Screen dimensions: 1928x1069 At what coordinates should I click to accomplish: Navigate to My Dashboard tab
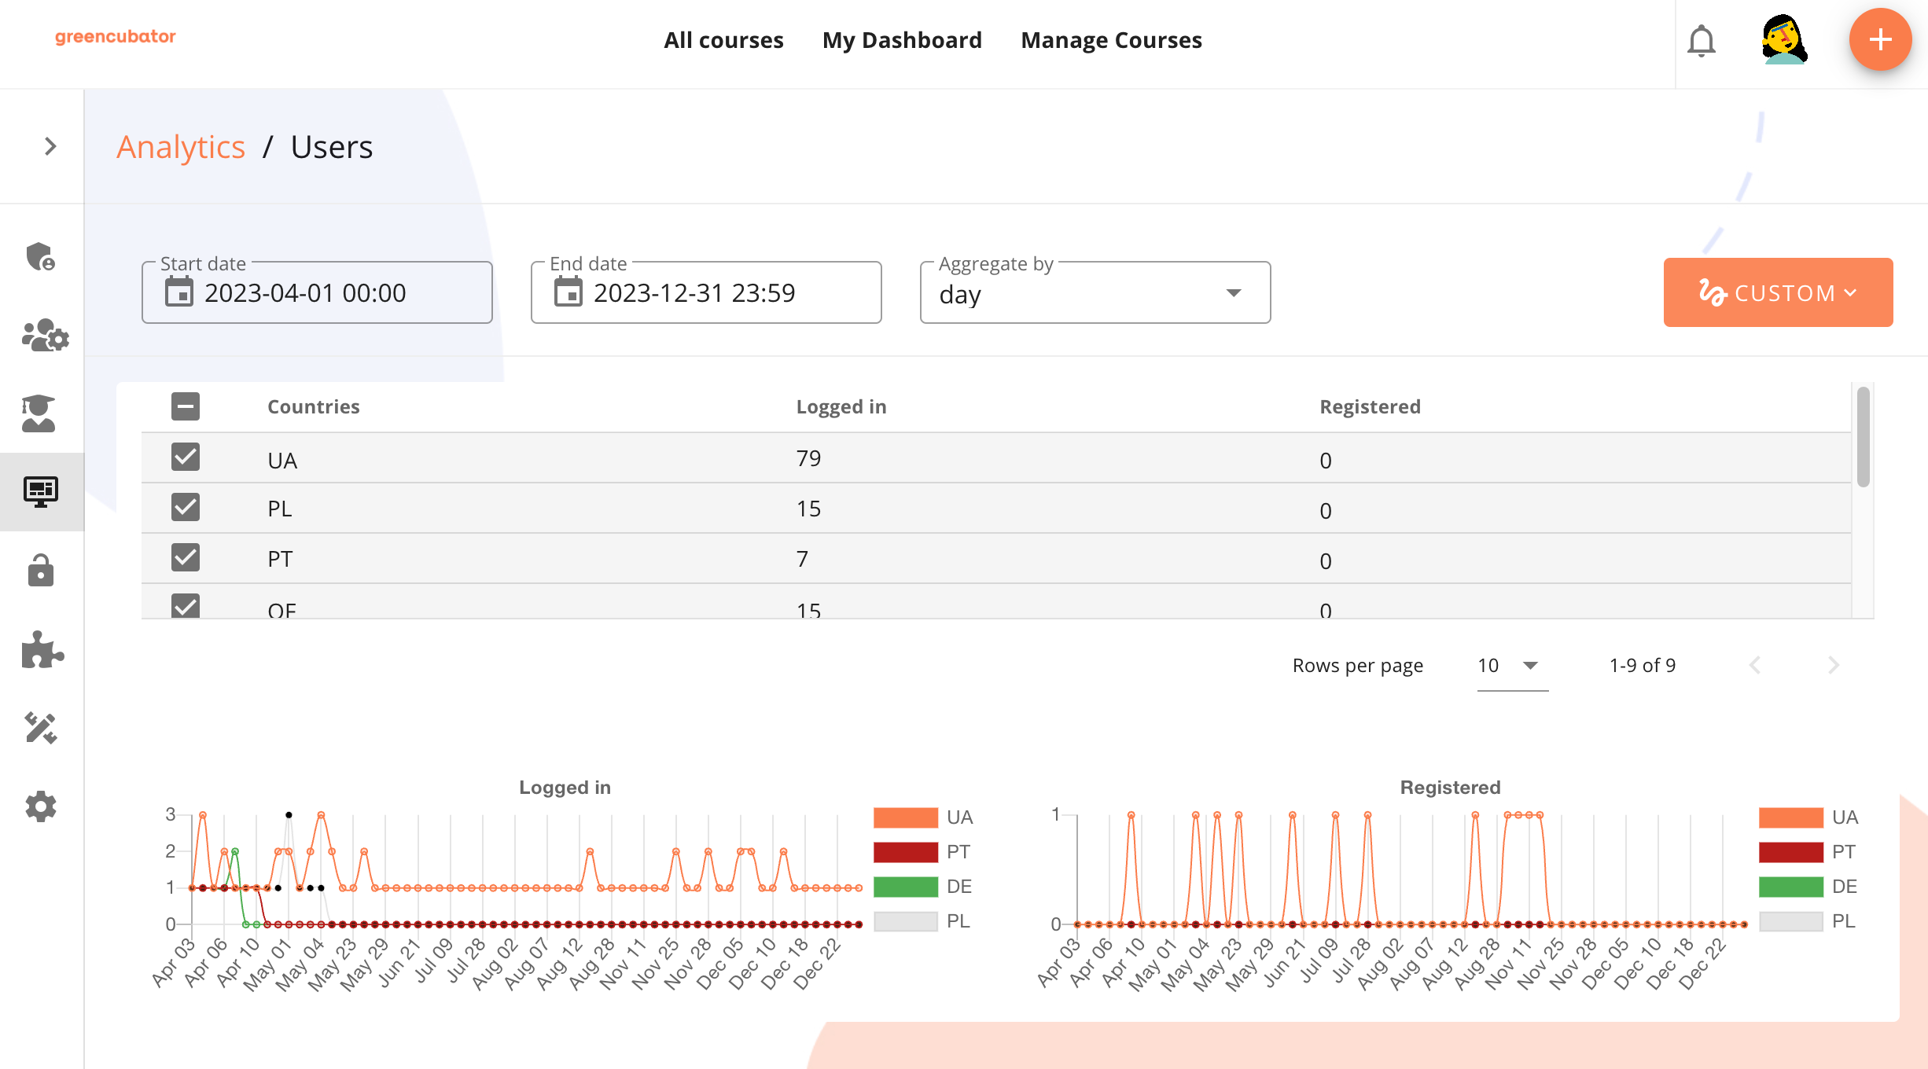(x=902, y=39)
